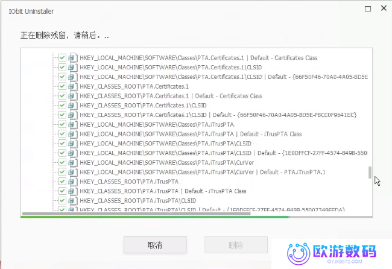Uncheck the HKLM Classes\PTA.iTrusPTA\CurVer key entry
Image resolution: width=392 pixels, height=269 pixels.
[62, 162]
